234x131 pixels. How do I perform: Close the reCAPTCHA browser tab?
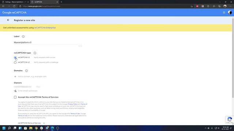(x=57, y=2)
